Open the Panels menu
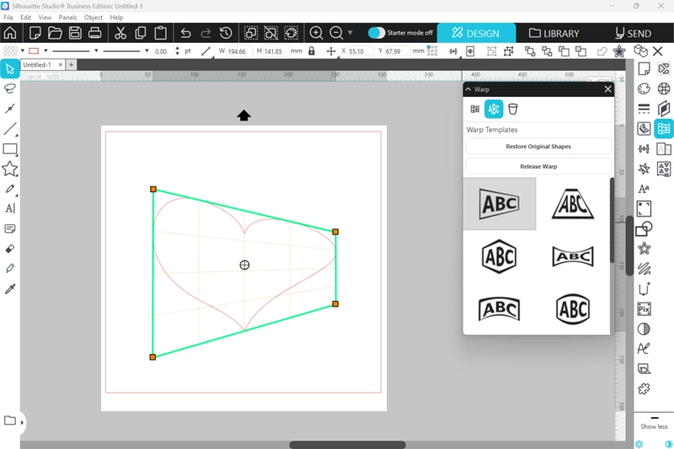Image resolution: width=674 pixels, height=449 pixels. [68, 17]
